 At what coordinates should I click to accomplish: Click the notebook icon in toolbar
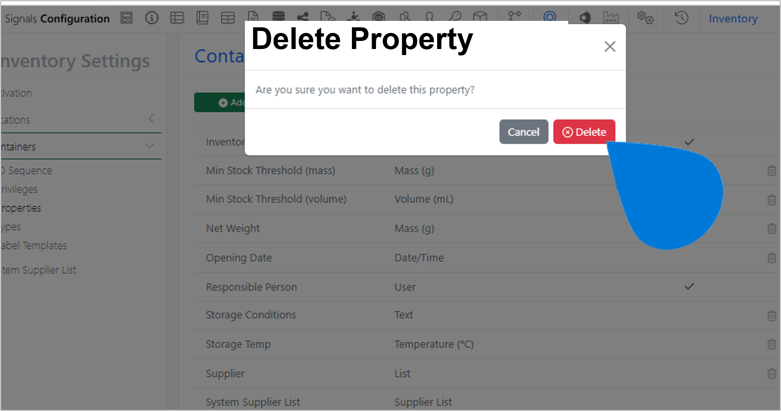(x=202, y=18)
